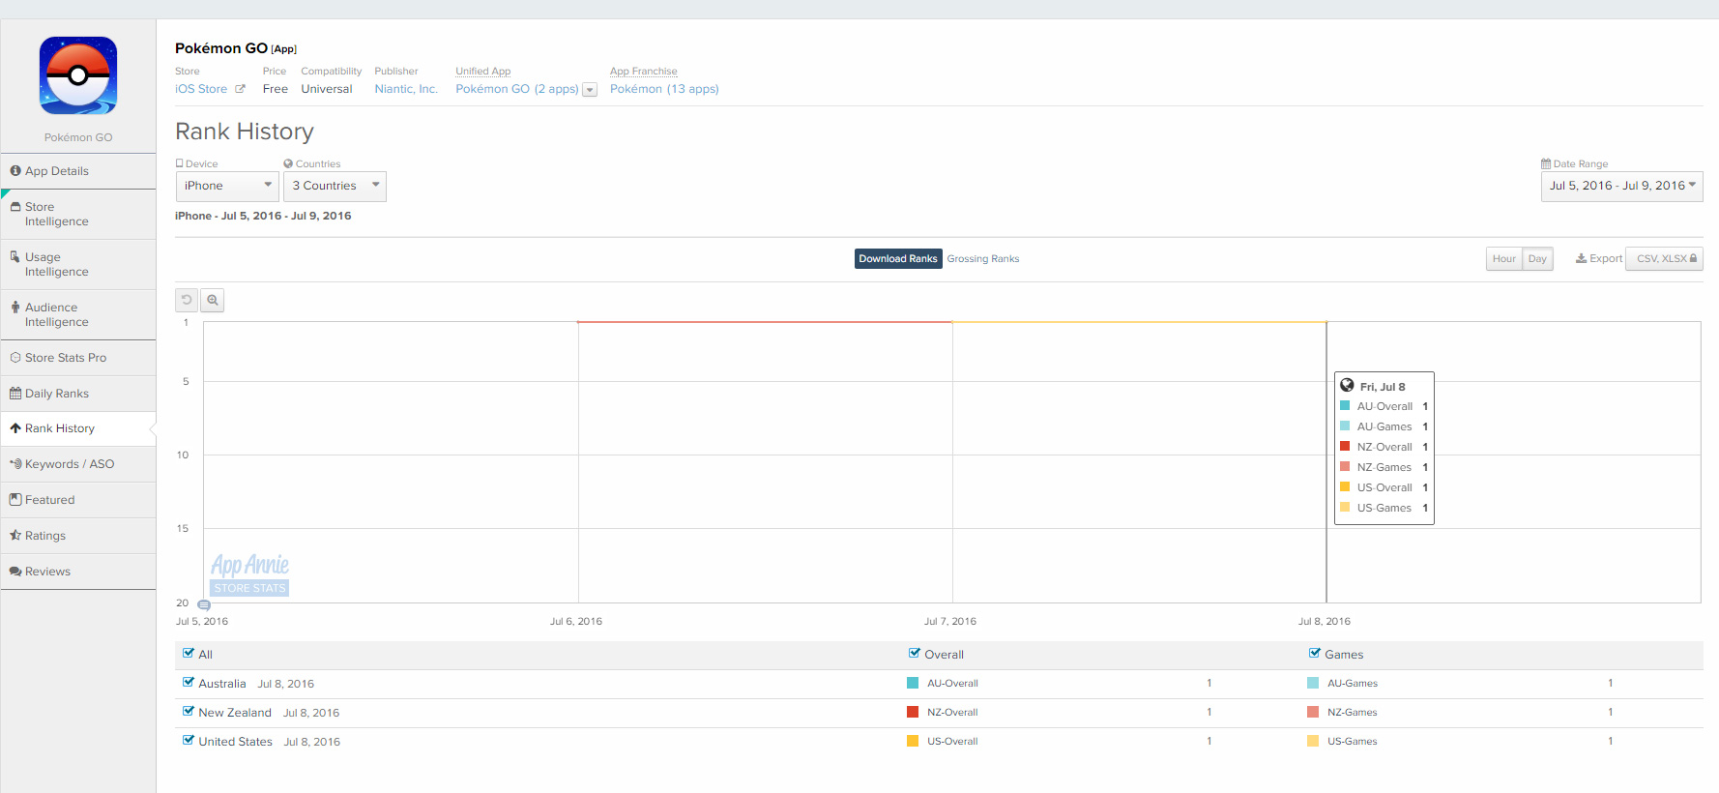The height and width of the screenshot is (793, 1719).
Task: Open Daily Ranks in sidebar
Action: pos(78,394)
